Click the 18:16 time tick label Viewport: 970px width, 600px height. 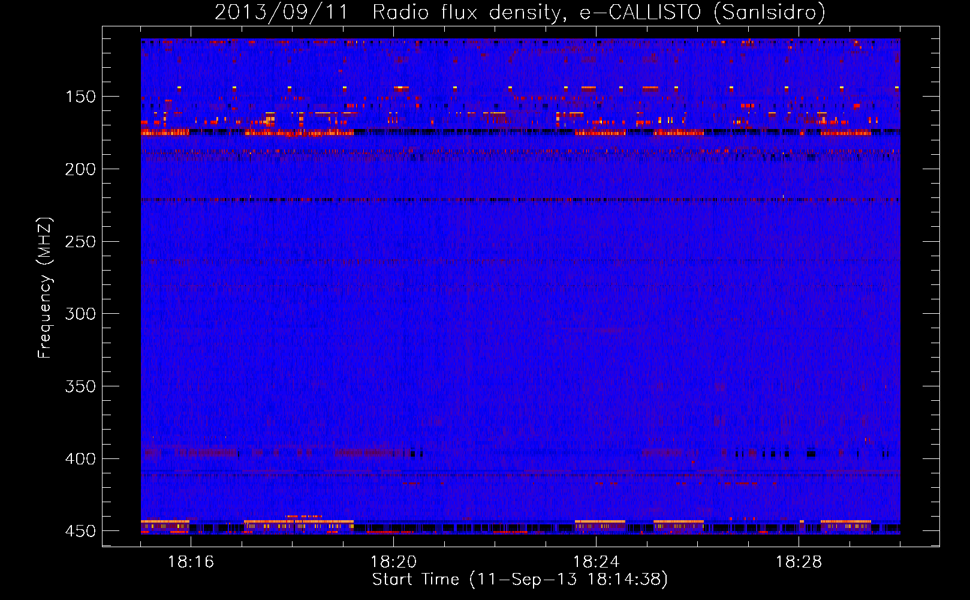(191, 562)
